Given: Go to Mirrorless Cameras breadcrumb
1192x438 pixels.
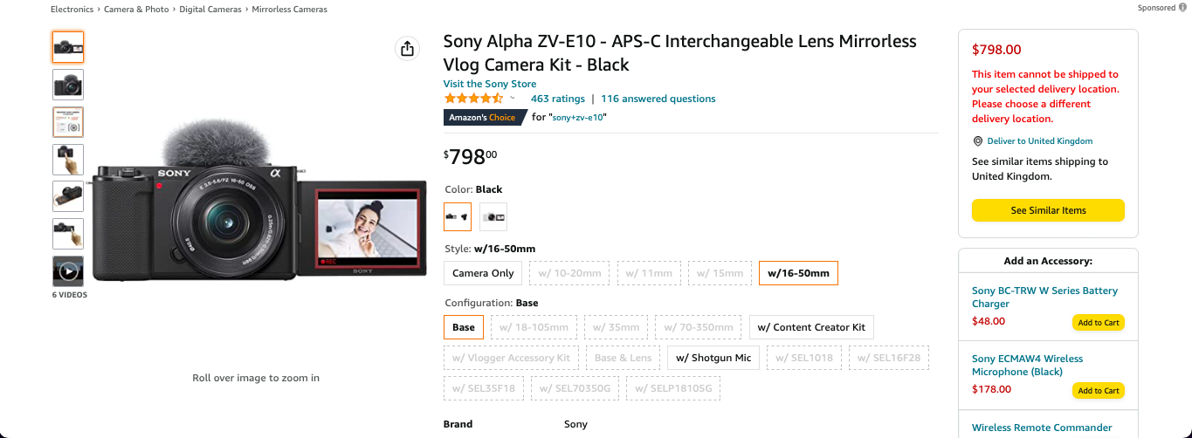Looking at the screenshot, I should click(x=290, y=10).
